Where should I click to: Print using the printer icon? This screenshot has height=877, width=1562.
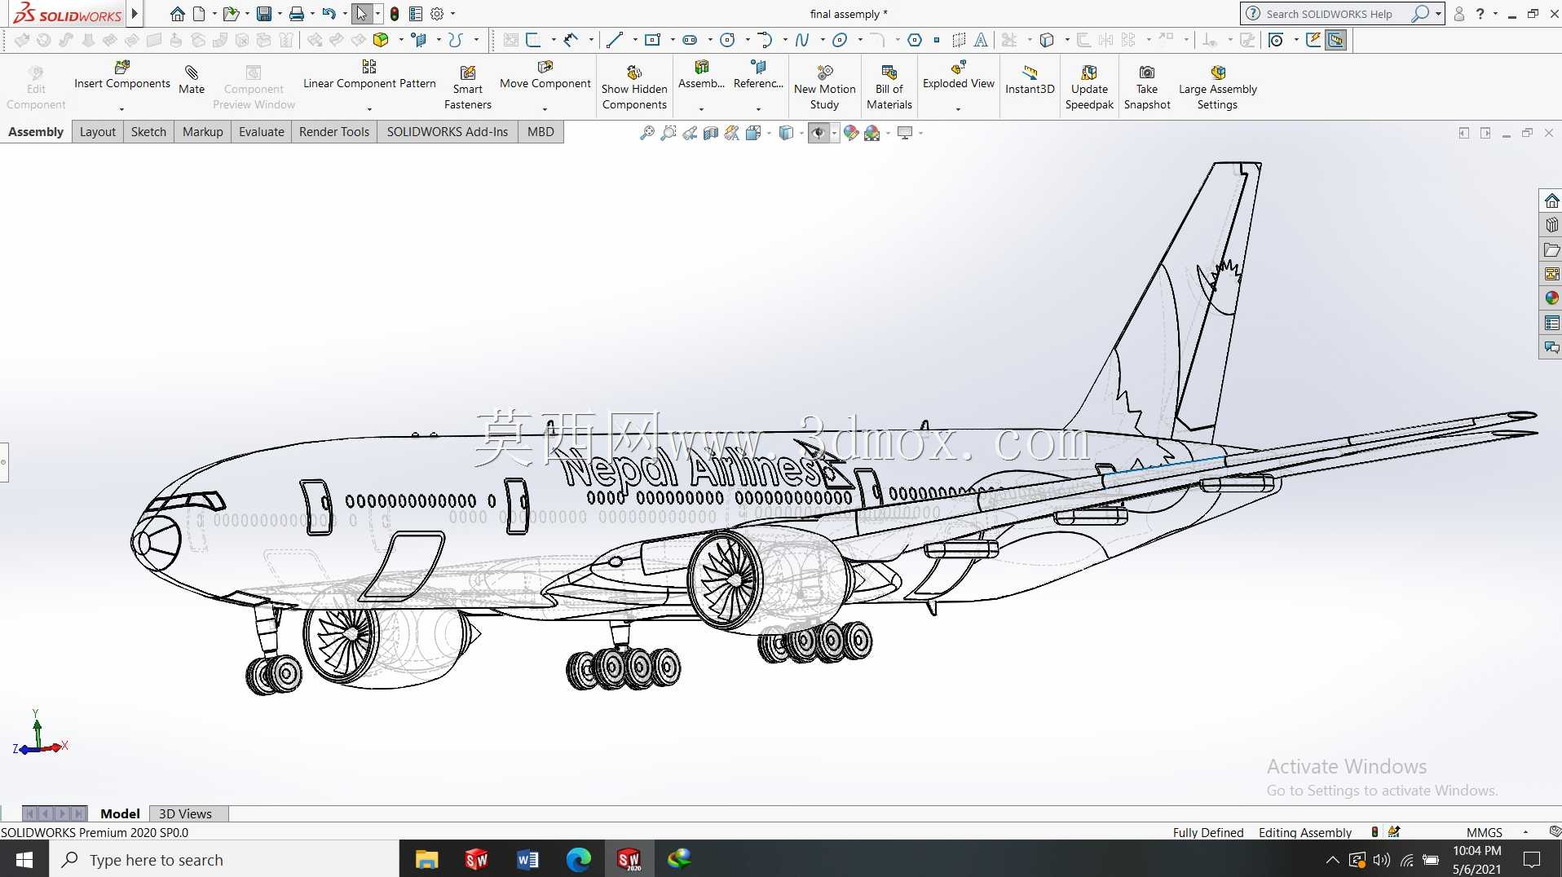coord(297,14)
